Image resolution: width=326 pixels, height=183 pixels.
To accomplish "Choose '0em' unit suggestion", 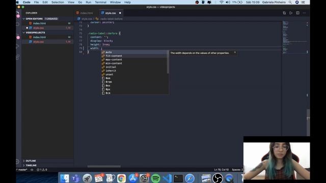I will point(134,78).
